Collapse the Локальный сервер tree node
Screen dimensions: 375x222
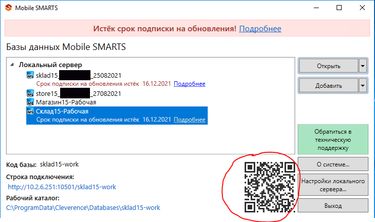[12, 65]
